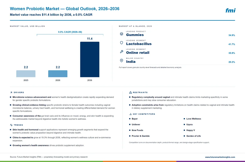The width and height of the screenshot is (245, 162).
Task: Click the warning triangle icon next to Restraints
Action: [130, 93]
